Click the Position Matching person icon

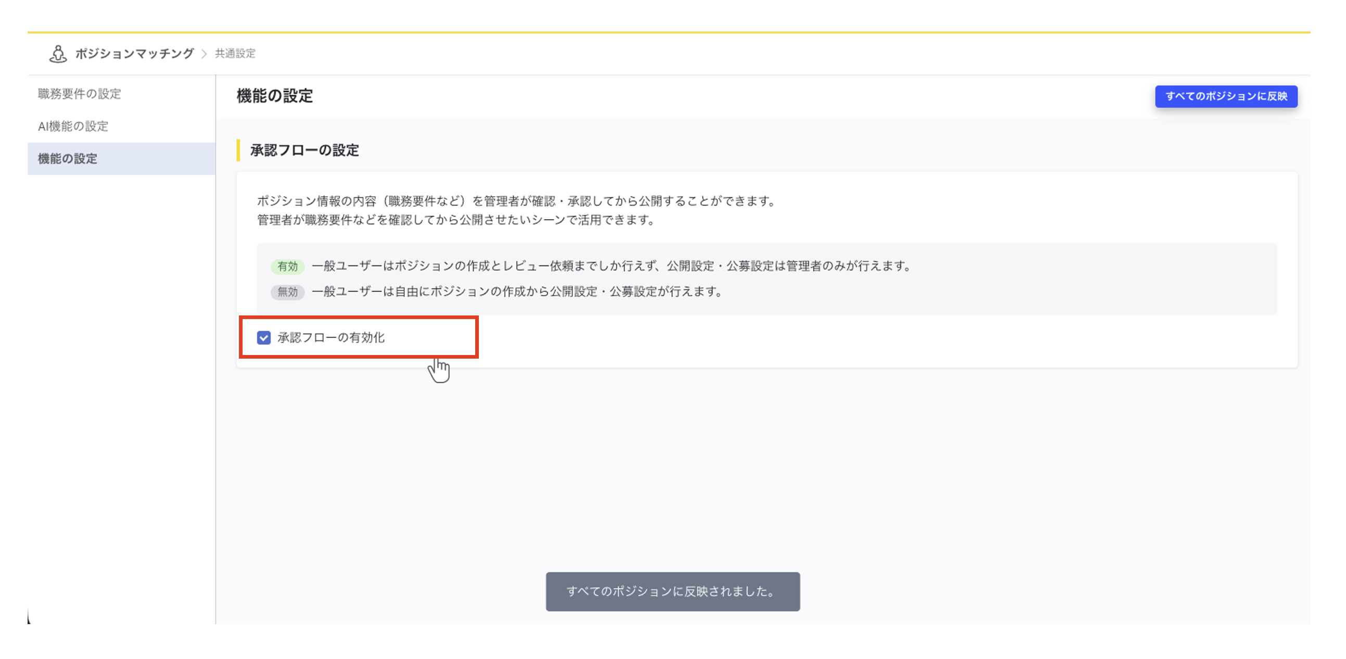(58, 54)
